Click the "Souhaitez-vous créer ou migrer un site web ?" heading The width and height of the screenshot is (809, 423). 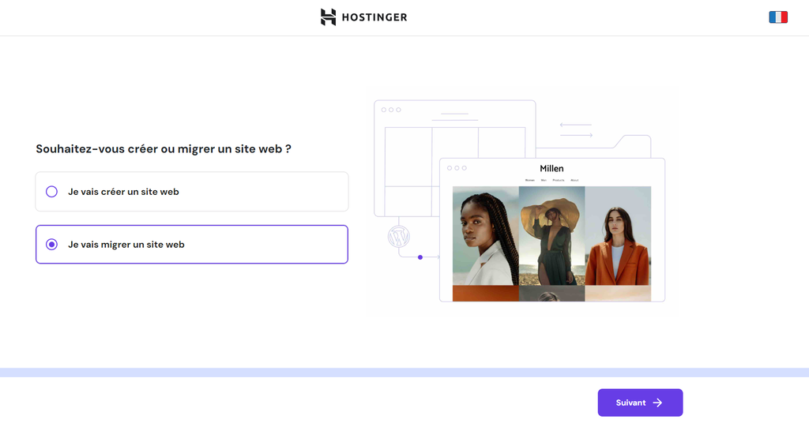[164, 149]
